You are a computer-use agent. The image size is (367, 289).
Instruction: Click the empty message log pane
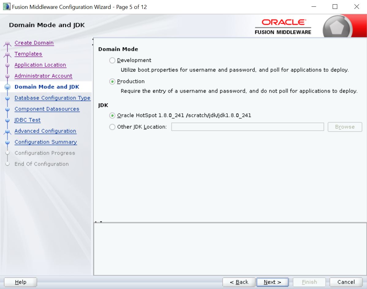[230, 249]
